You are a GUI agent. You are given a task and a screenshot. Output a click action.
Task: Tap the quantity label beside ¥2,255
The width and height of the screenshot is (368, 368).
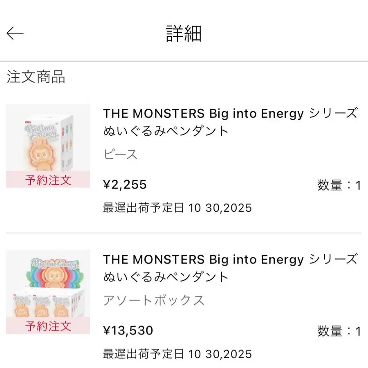click(339, 186)
